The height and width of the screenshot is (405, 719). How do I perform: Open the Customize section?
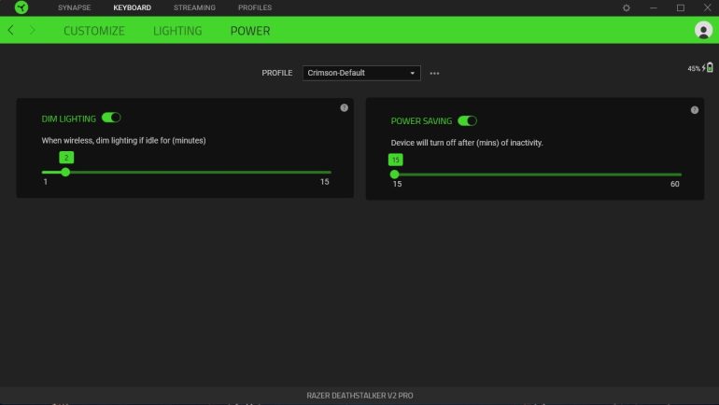[93, 31]
